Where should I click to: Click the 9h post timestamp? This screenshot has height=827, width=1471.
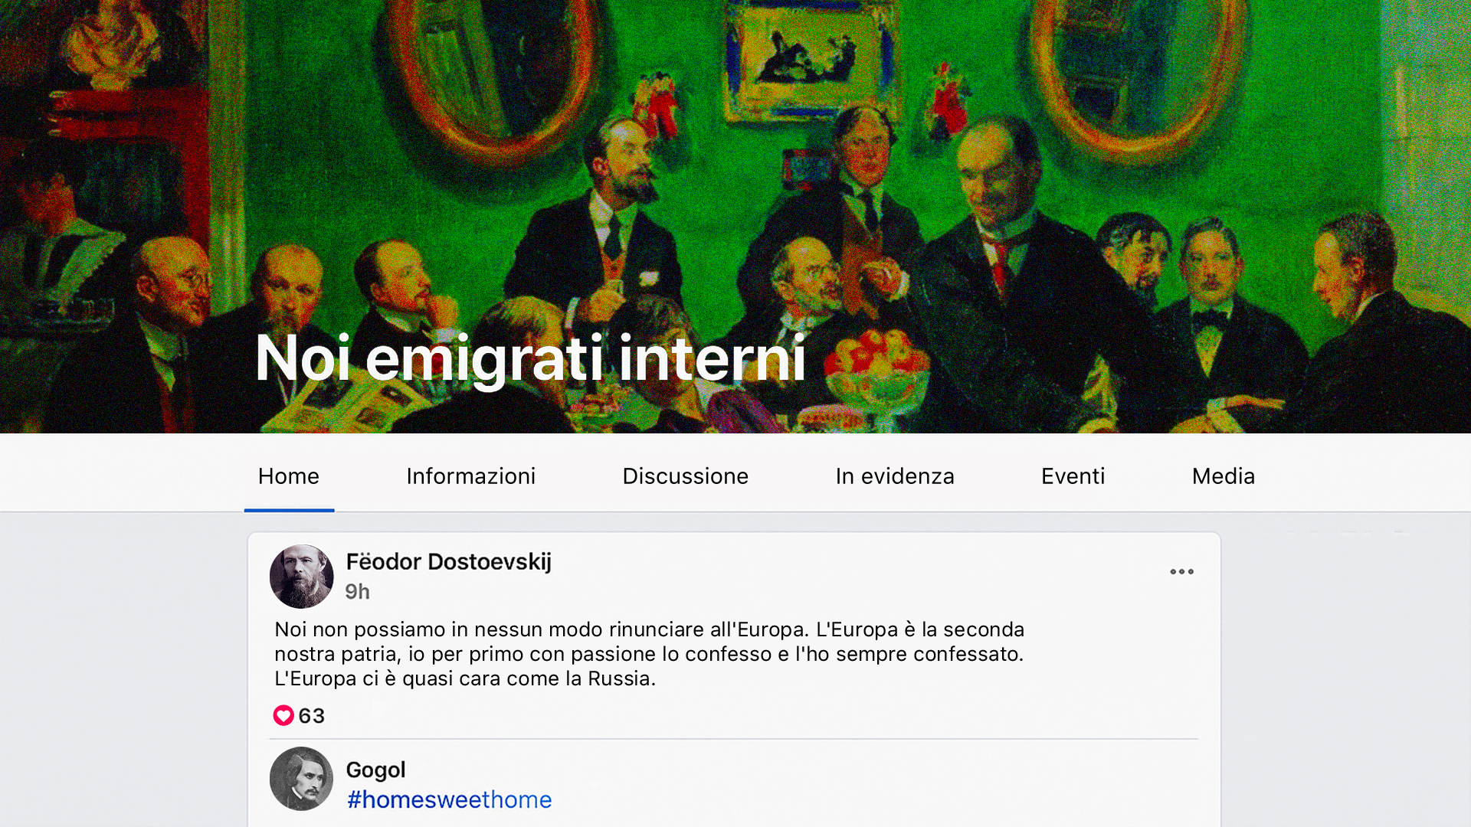pos(357,592)
